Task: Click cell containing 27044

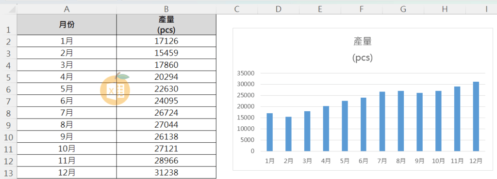Action: pos(166,125)
